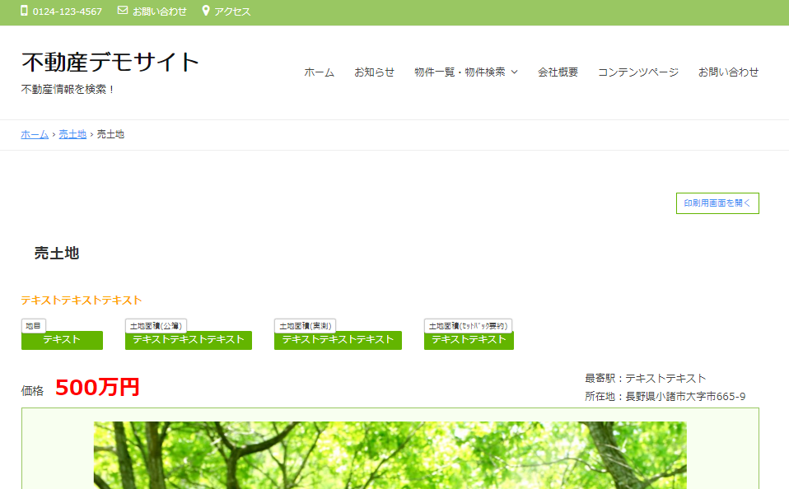Open アクセス link in top bar

(232, 12)
